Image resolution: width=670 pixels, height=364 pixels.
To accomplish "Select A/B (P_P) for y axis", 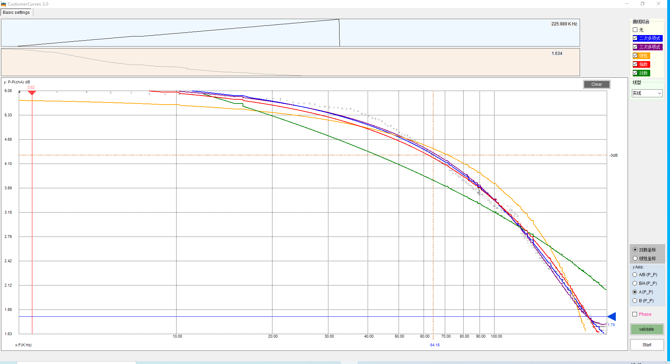I will click(635, 275).
